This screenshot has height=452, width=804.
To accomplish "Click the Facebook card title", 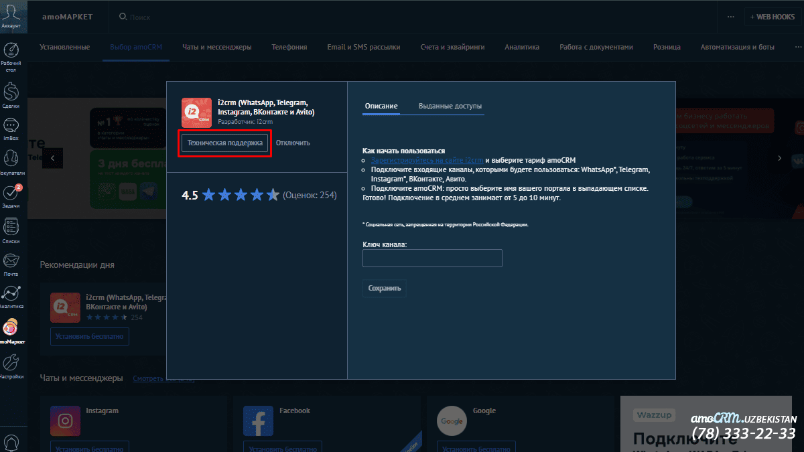I will [x=295, y=410].
